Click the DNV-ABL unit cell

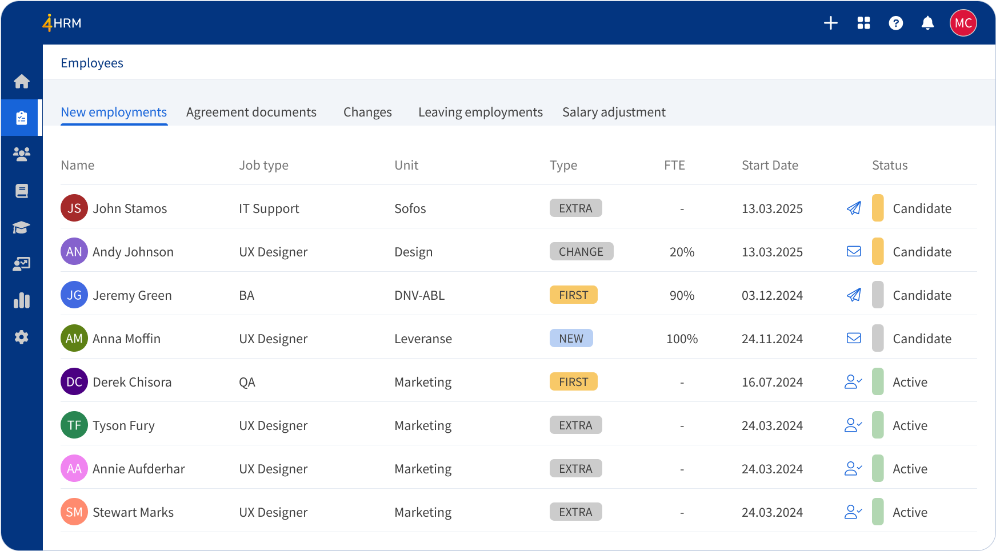pos(419,295)
